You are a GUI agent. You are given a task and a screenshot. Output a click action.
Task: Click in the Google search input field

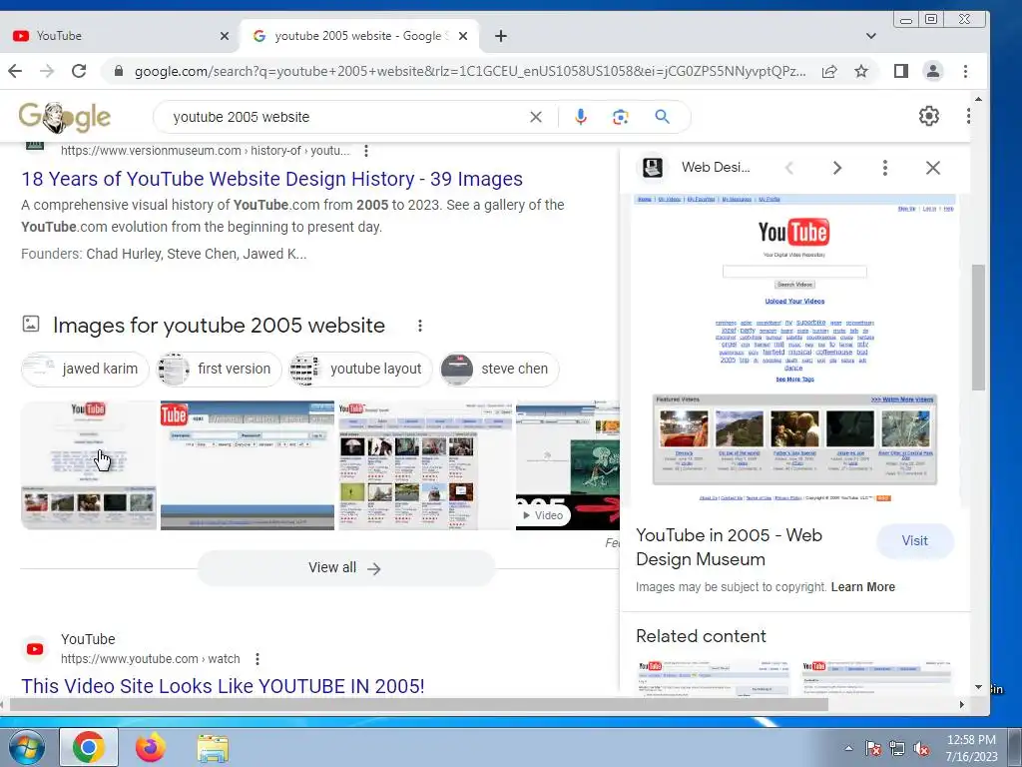point(345,117)
